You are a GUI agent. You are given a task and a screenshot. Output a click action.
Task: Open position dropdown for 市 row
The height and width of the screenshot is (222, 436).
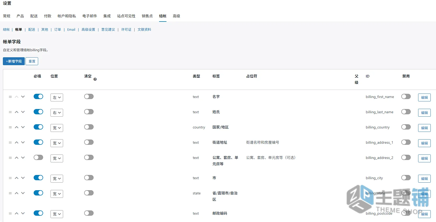tap(57, 179)
